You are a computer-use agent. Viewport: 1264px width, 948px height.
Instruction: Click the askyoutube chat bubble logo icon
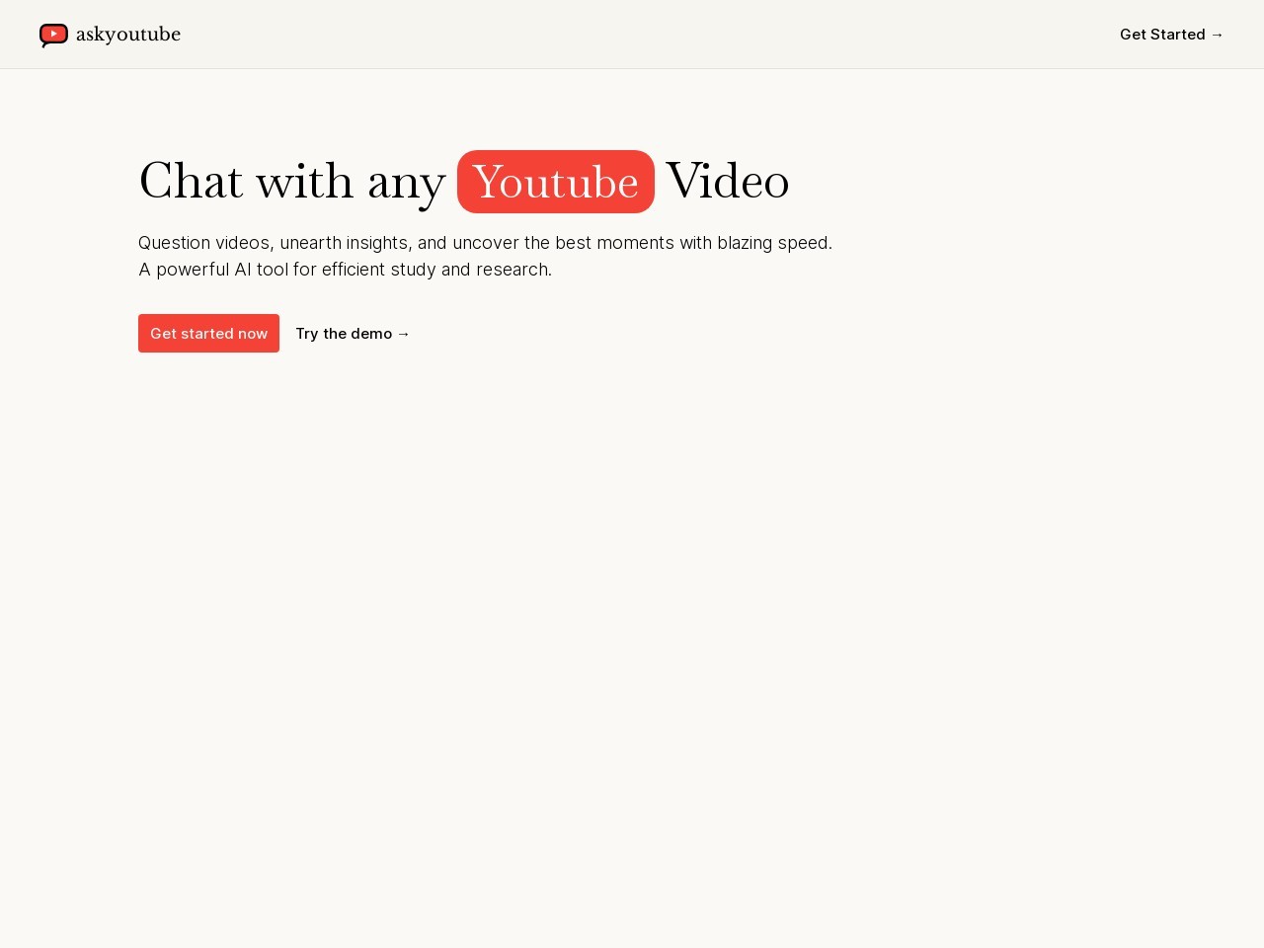tap(53, 36)
